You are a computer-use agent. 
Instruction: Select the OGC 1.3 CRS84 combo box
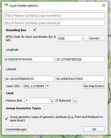[34, 86]
